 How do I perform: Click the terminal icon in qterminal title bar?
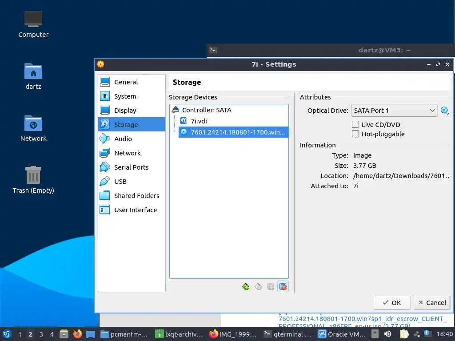(213, 50)
